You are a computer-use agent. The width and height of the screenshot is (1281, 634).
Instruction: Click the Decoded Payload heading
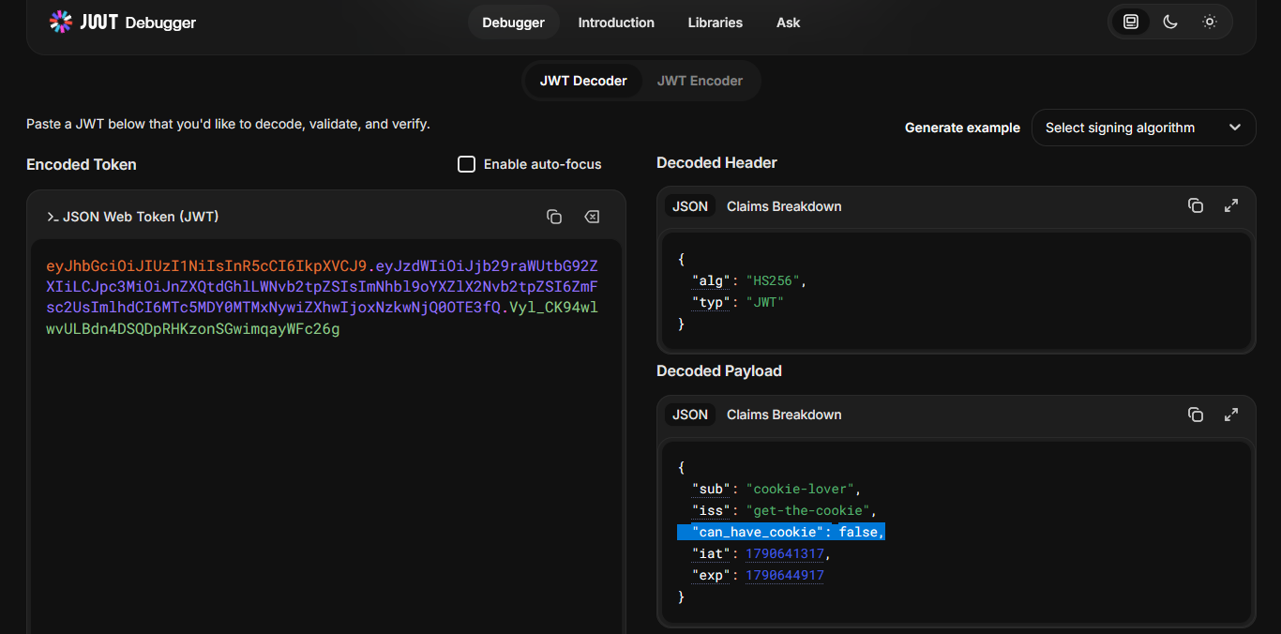click(719, 370)
